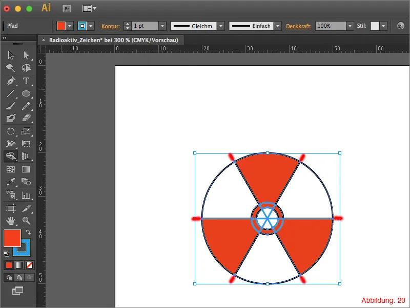Open the Kontur stroke panel link
Viewport: 410px width, 308px height.
click(x=111, y=26)
